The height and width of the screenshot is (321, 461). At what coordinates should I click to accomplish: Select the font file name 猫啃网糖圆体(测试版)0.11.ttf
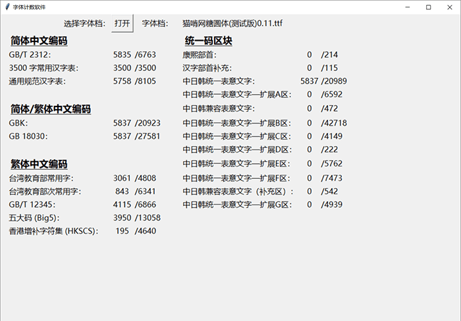click(x=232, y=23)
